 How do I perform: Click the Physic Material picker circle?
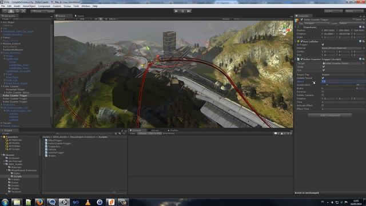click(364, 48)
